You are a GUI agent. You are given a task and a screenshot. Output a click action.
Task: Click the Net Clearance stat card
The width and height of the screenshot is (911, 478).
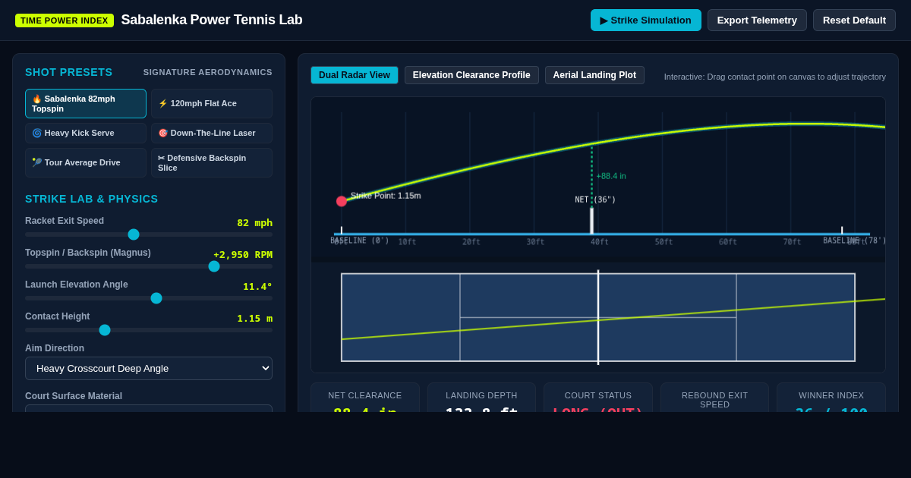[365, 398]
